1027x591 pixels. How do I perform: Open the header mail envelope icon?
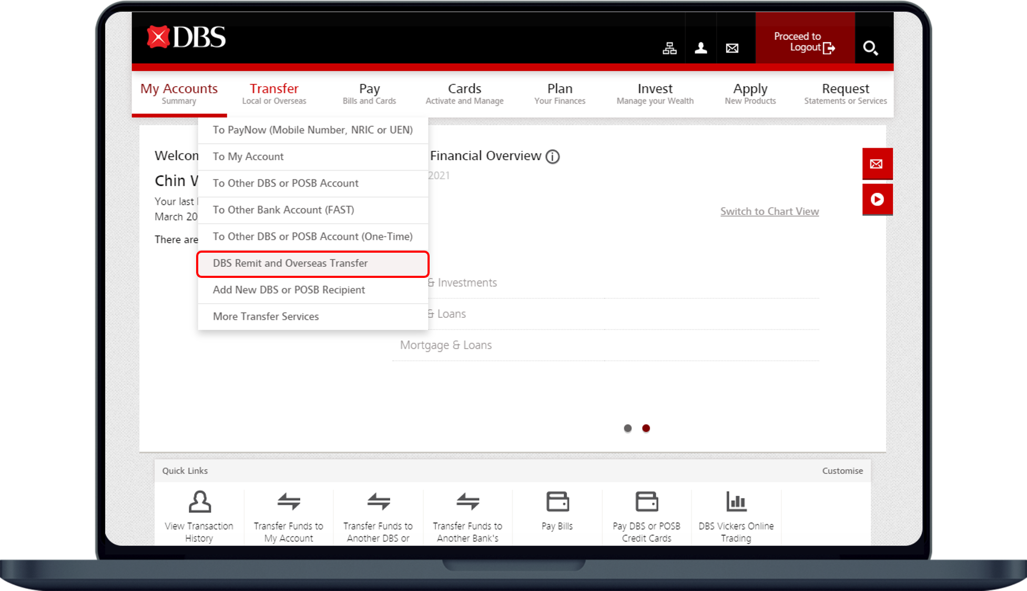tap(732, 48)
